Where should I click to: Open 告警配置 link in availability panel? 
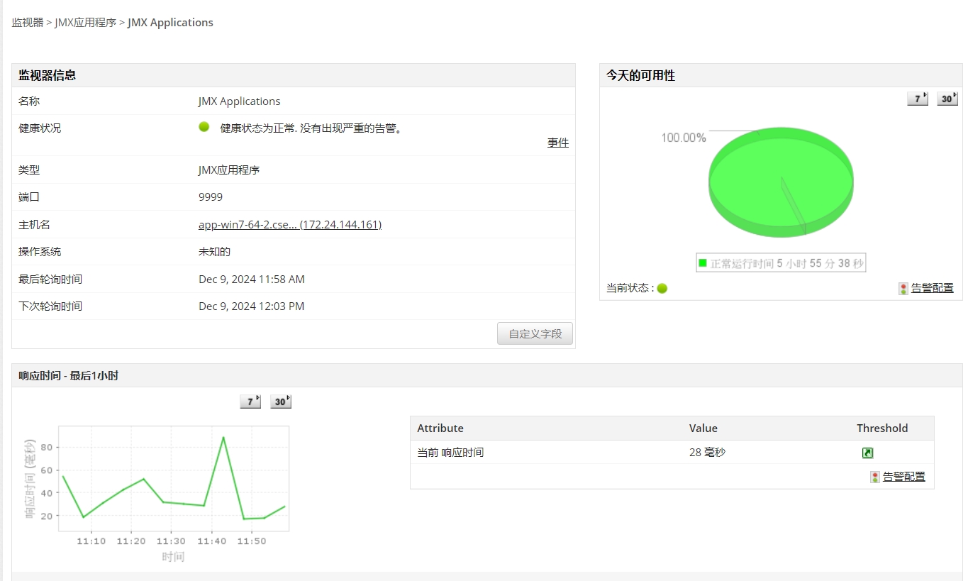point(932,288)
